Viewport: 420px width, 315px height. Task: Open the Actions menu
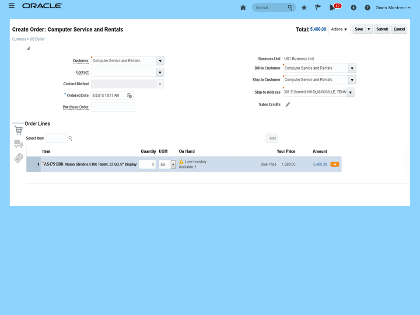(x=339, y=29)
